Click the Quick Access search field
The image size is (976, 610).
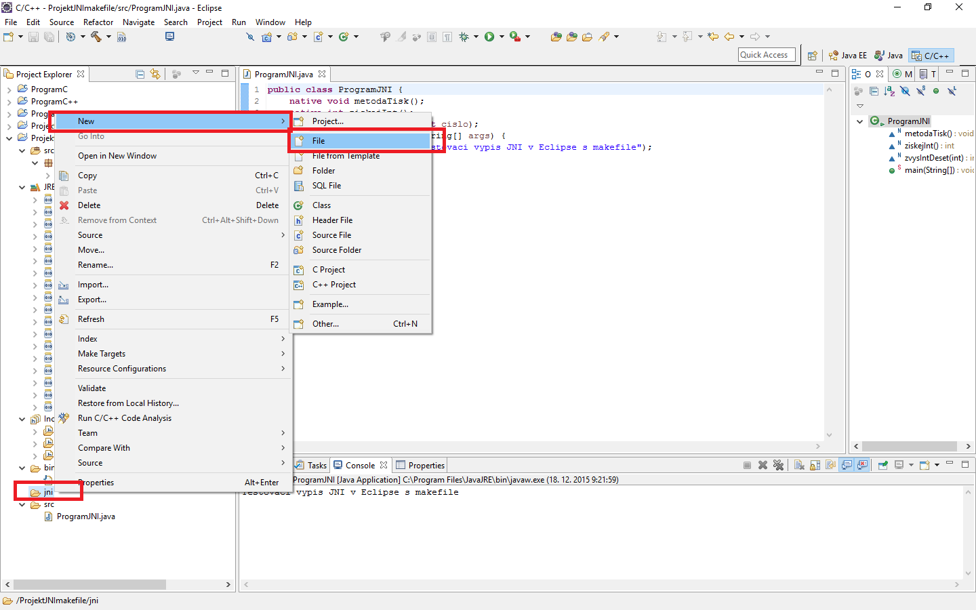767,54
